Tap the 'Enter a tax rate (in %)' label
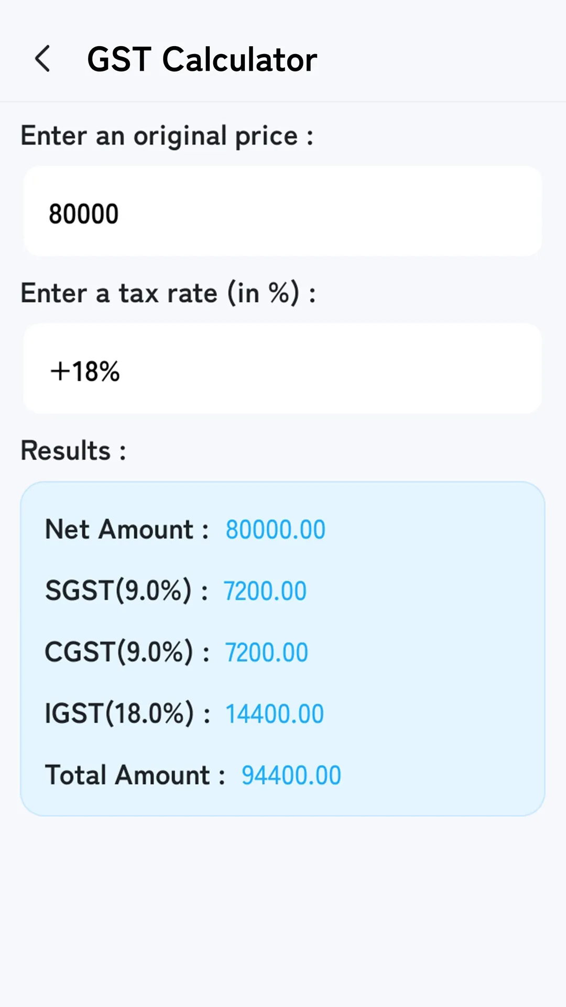The image size is (566, 1007). point(169,293)
